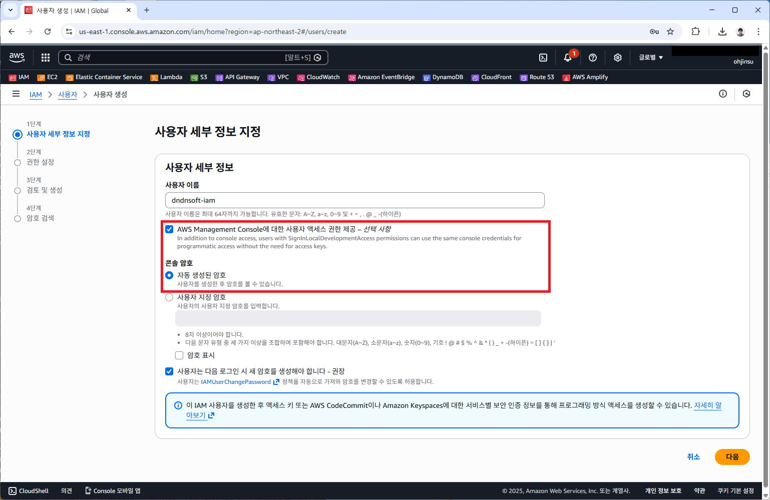Image resolution: width=770 pixels, height=500 pixels.
Task: Open Chrome's three-dot browser menu
Action: click(759, 32)
